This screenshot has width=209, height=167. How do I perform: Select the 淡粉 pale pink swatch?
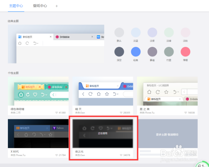[x=186, y=32]
